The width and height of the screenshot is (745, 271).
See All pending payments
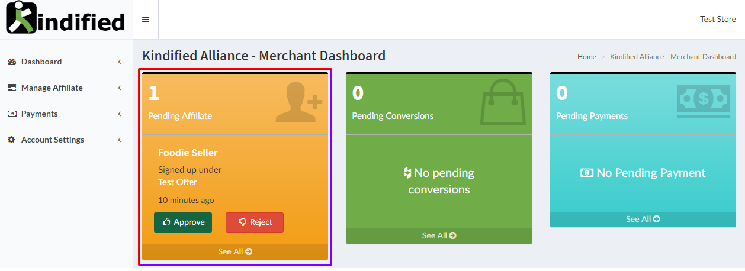coord(643,219)
